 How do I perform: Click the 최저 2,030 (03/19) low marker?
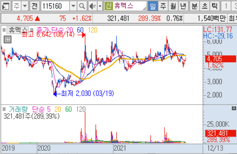pyautogui.click(x=87, y=93)
